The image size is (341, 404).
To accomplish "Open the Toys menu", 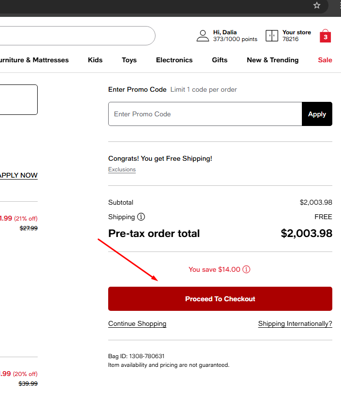I will [129, 60].
